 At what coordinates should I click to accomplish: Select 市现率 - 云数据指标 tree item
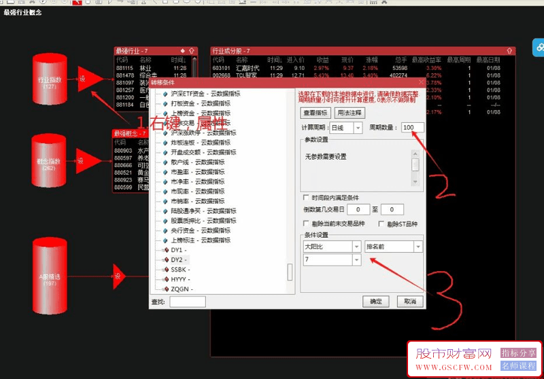click(198, 192)
